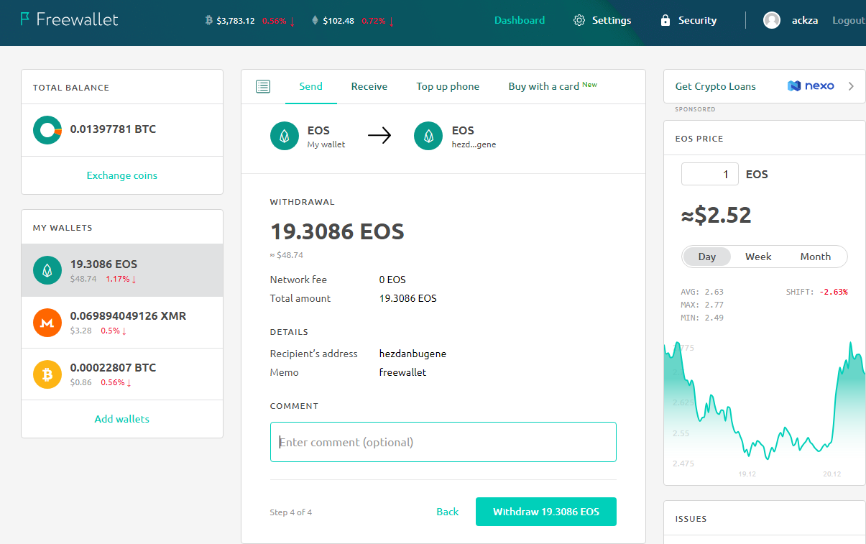The image size is (866, 544).
Task: Click the Exchange coins link
Action: 122,175
